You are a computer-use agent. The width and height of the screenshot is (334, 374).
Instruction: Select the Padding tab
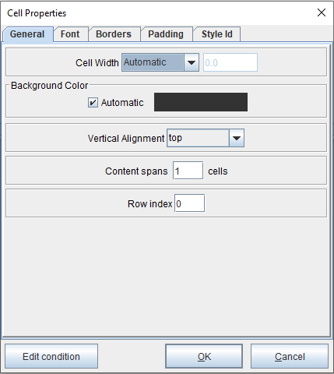pyautogui.click(x=167, y=34)
